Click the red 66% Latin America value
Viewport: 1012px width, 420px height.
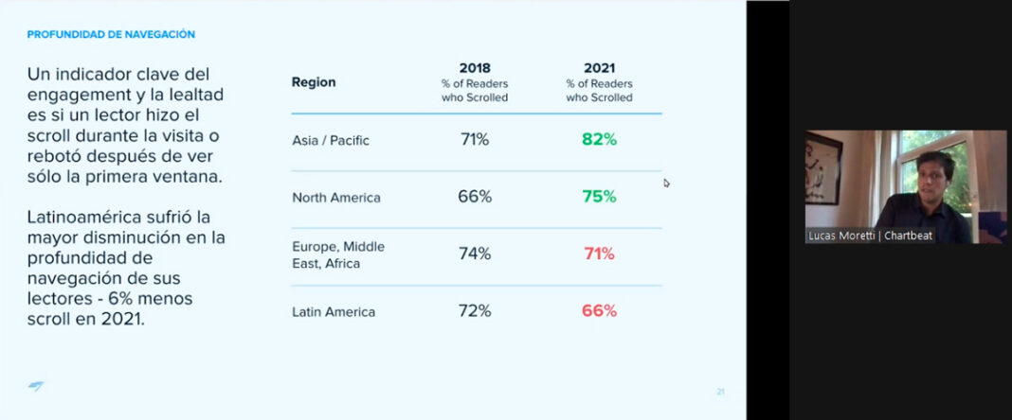pos(599,310)
